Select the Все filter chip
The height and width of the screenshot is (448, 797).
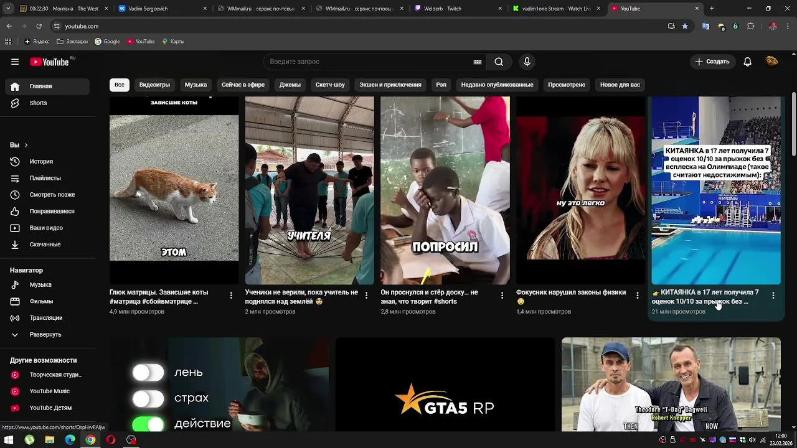click(119, 85)
